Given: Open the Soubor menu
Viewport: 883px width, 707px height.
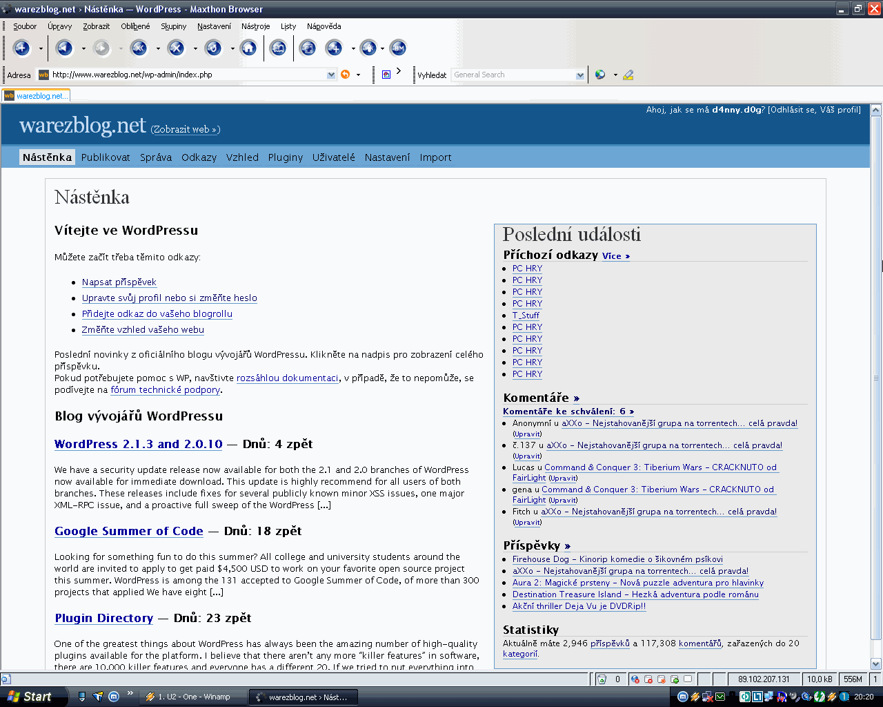Looking at the screenshot, I should (x=25, y=26).
